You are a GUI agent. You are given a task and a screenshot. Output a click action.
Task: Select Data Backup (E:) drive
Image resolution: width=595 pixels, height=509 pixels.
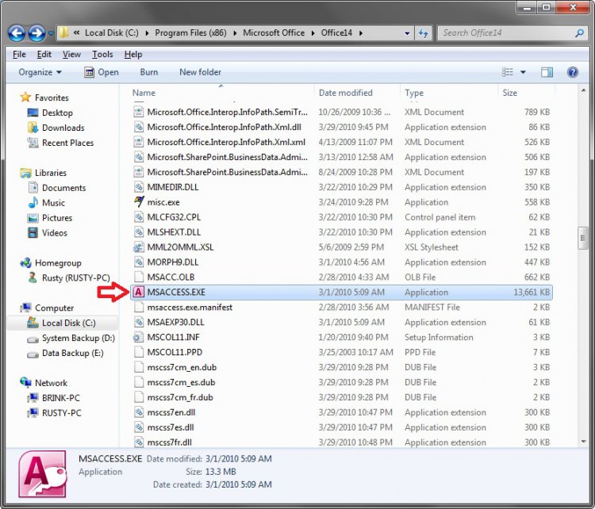coord(72,353)
